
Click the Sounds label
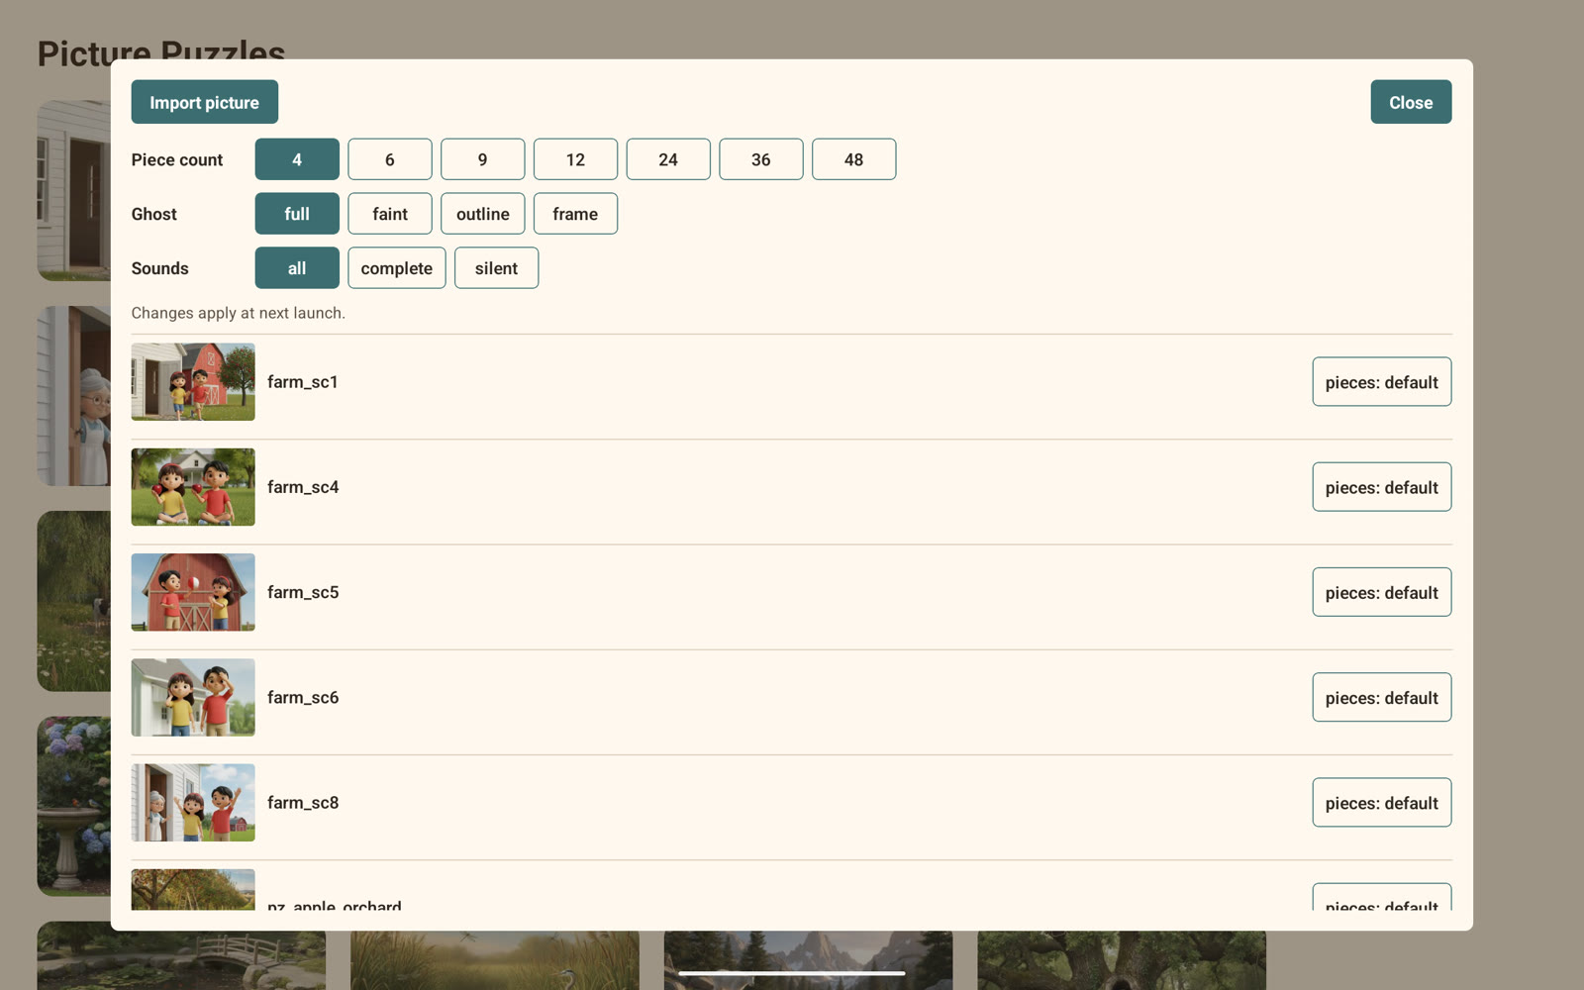click(160, 268)
